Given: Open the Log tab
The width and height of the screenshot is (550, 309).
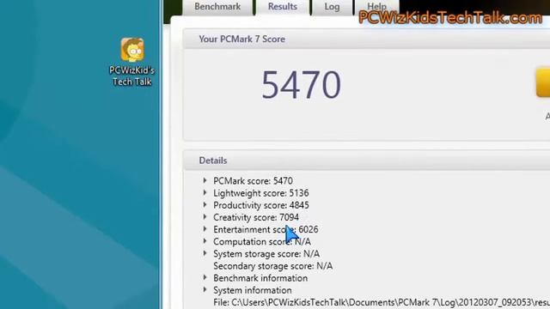Looking at the screenshot, I should pyautogui.click(x=332, y=7).
